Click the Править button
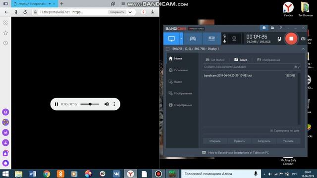317x178 pixels. pyautogui.click(x=239, y=141)
